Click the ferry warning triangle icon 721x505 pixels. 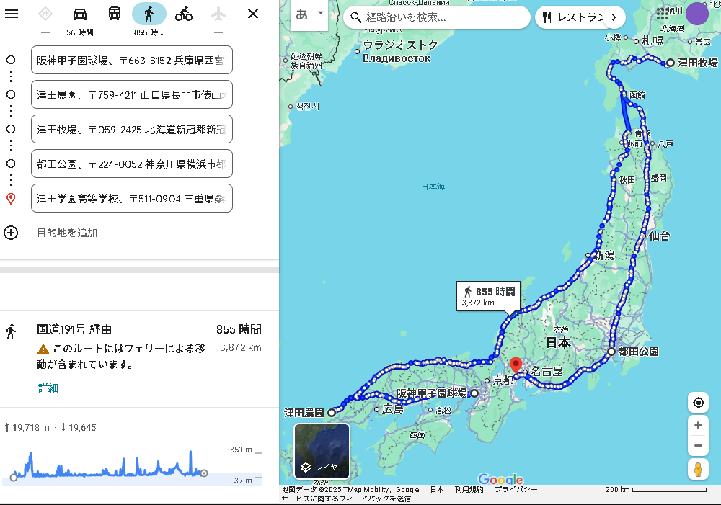point(43,348)
